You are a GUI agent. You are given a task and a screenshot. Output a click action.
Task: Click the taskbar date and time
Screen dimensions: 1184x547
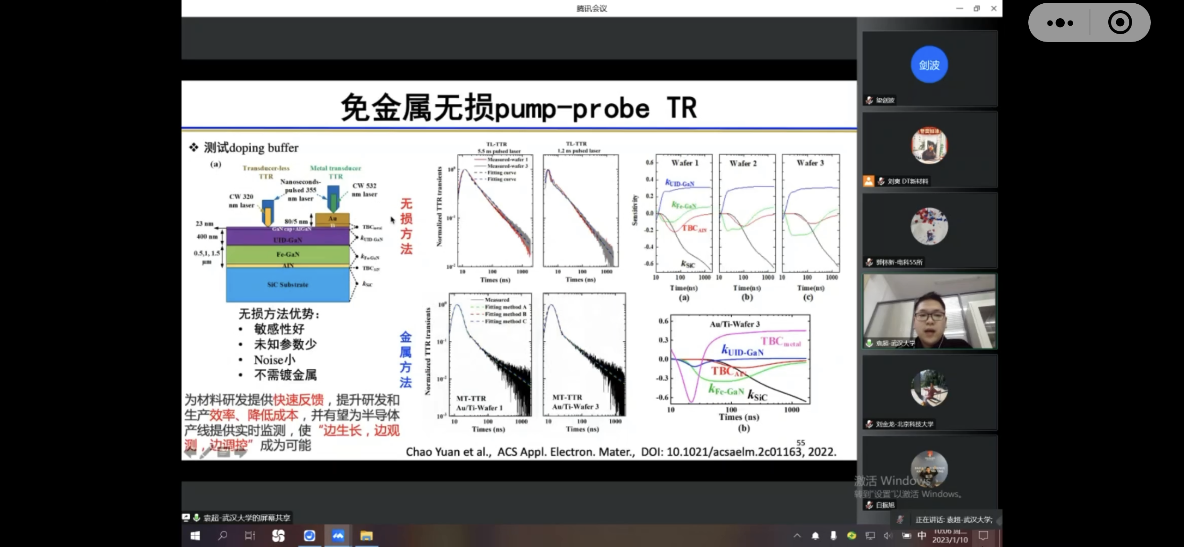950,536
